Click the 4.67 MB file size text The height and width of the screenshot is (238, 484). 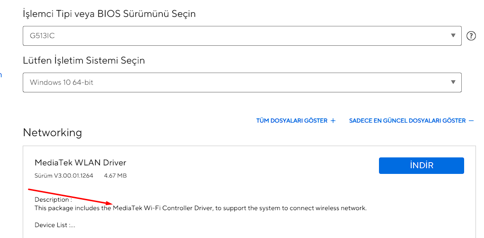(115, 176)
